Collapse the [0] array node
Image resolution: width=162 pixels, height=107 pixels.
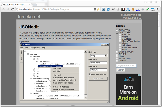tap(34, 59)
